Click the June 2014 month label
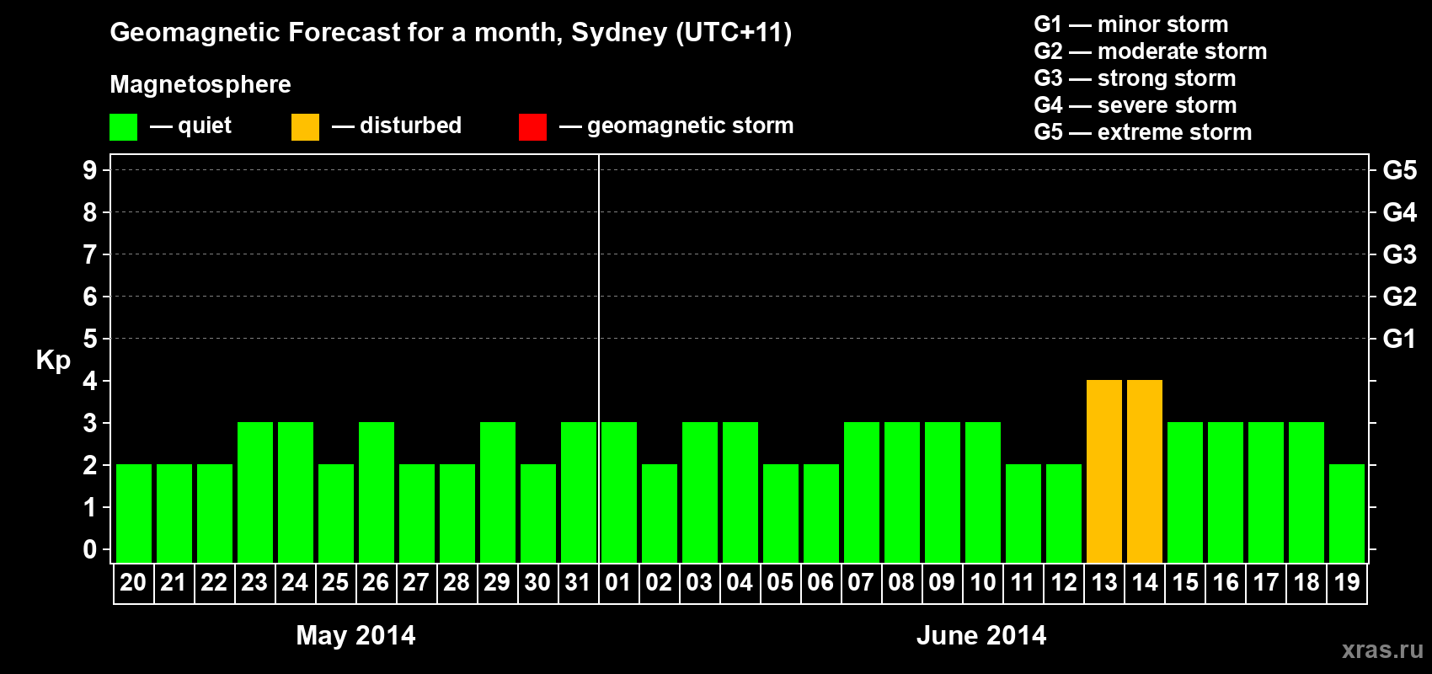 click(x=981, y=635)
